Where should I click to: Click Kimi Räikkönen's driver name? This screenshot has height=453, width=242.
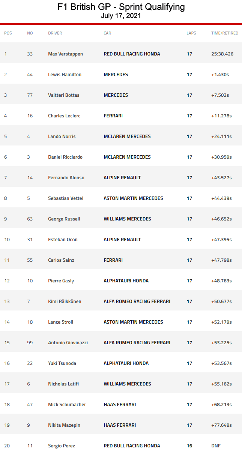click(65, 301)
